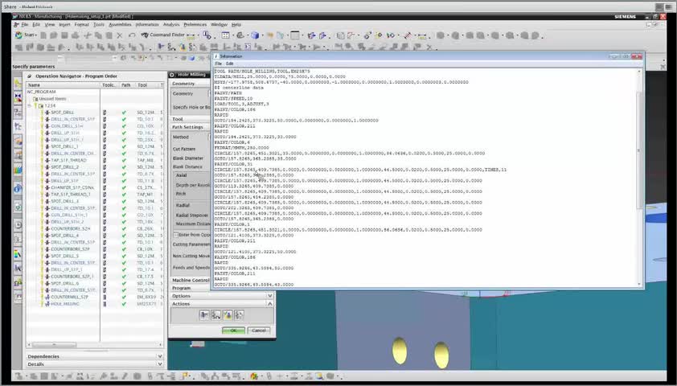
Task: Open the Analysis menu
Action: point(171,25)
